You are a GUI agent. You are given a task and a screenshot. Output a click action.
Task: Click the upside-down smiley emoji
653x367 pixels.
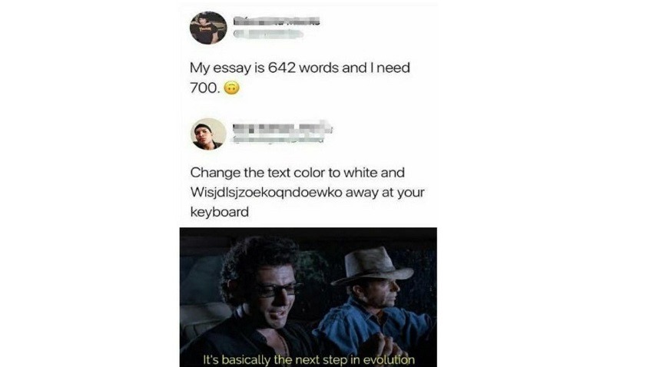pyautogui.click(x=232, y=88)
